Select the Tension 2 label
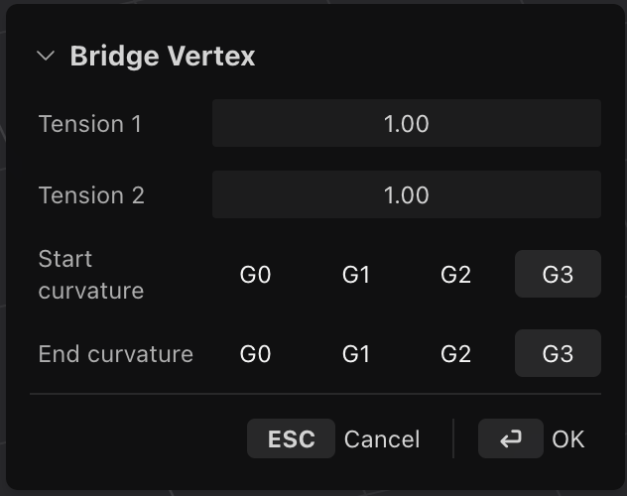 pyautogui.click(x=91, y=195)
